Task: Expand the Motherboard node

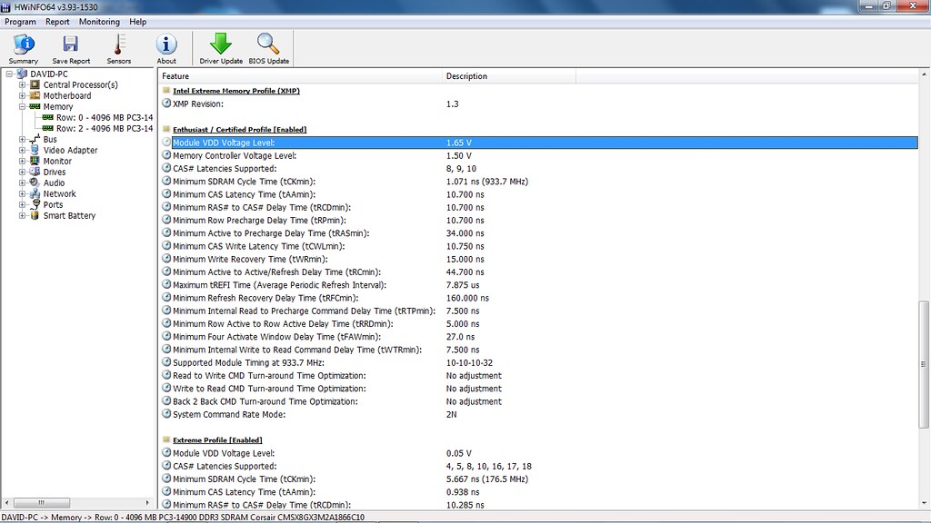Action: pyautogui.click(x=22, y=95)
